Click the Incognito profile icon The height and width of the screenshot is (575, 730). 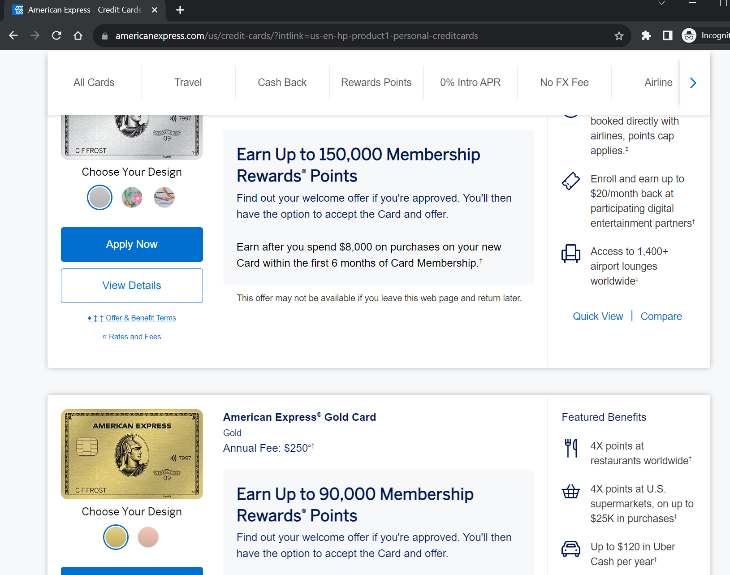tap(689, 35)
